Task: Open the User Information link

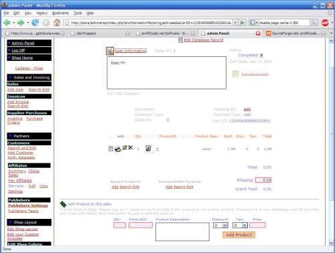Action: point(131,51)
